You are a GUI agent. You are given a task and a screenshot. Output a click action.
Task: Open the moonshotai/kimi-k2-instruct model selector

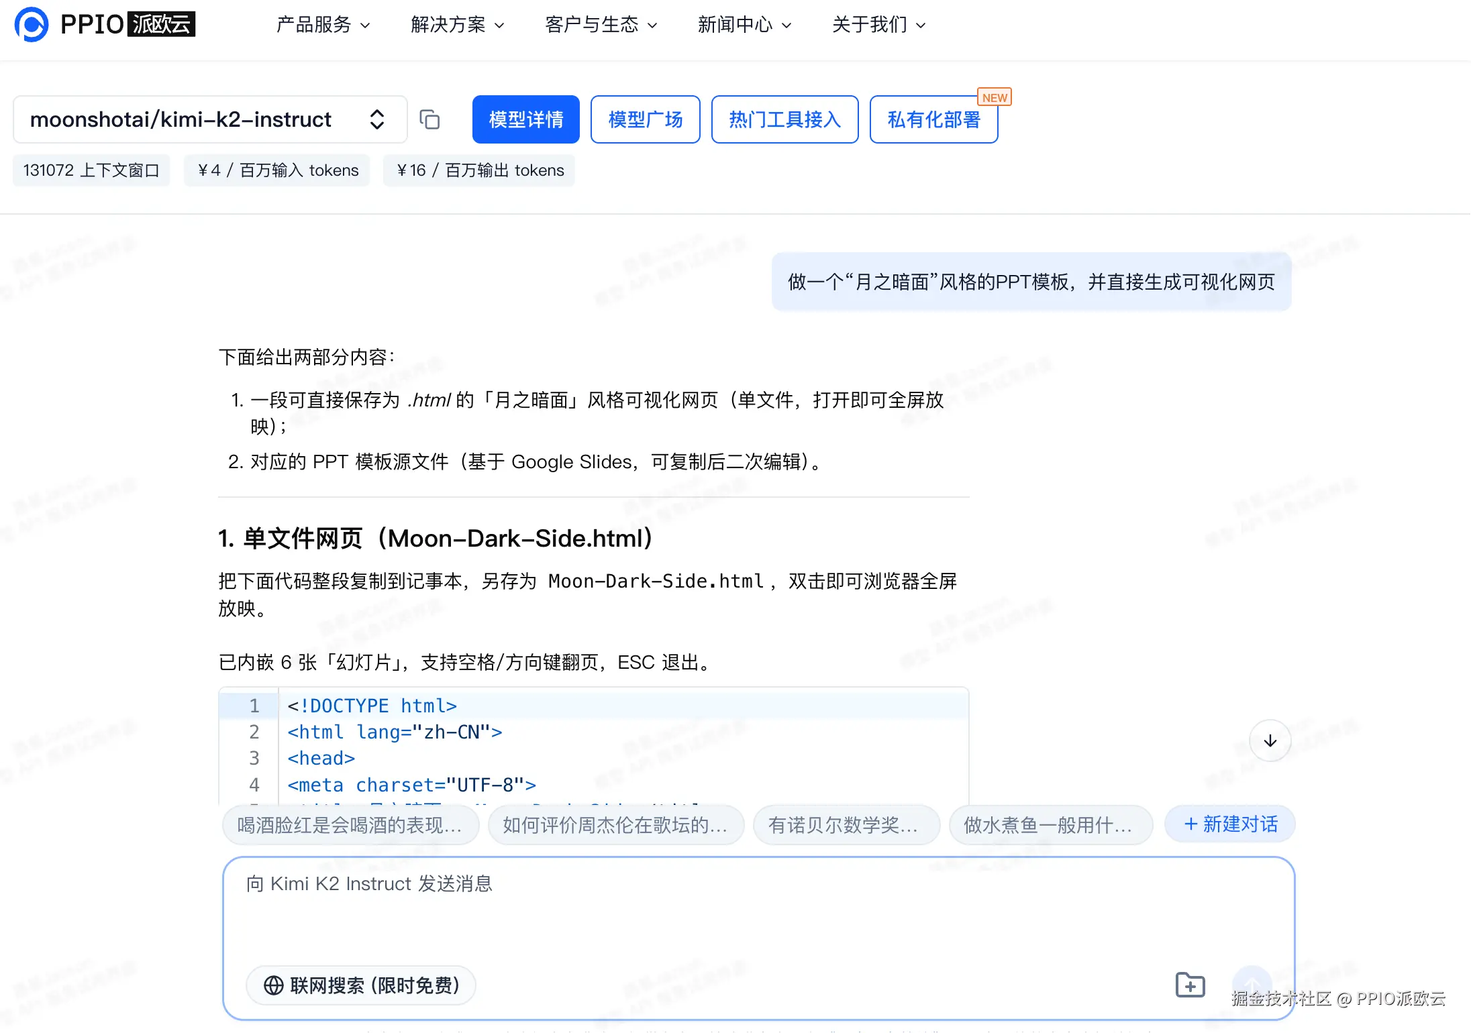coord(209,119)
